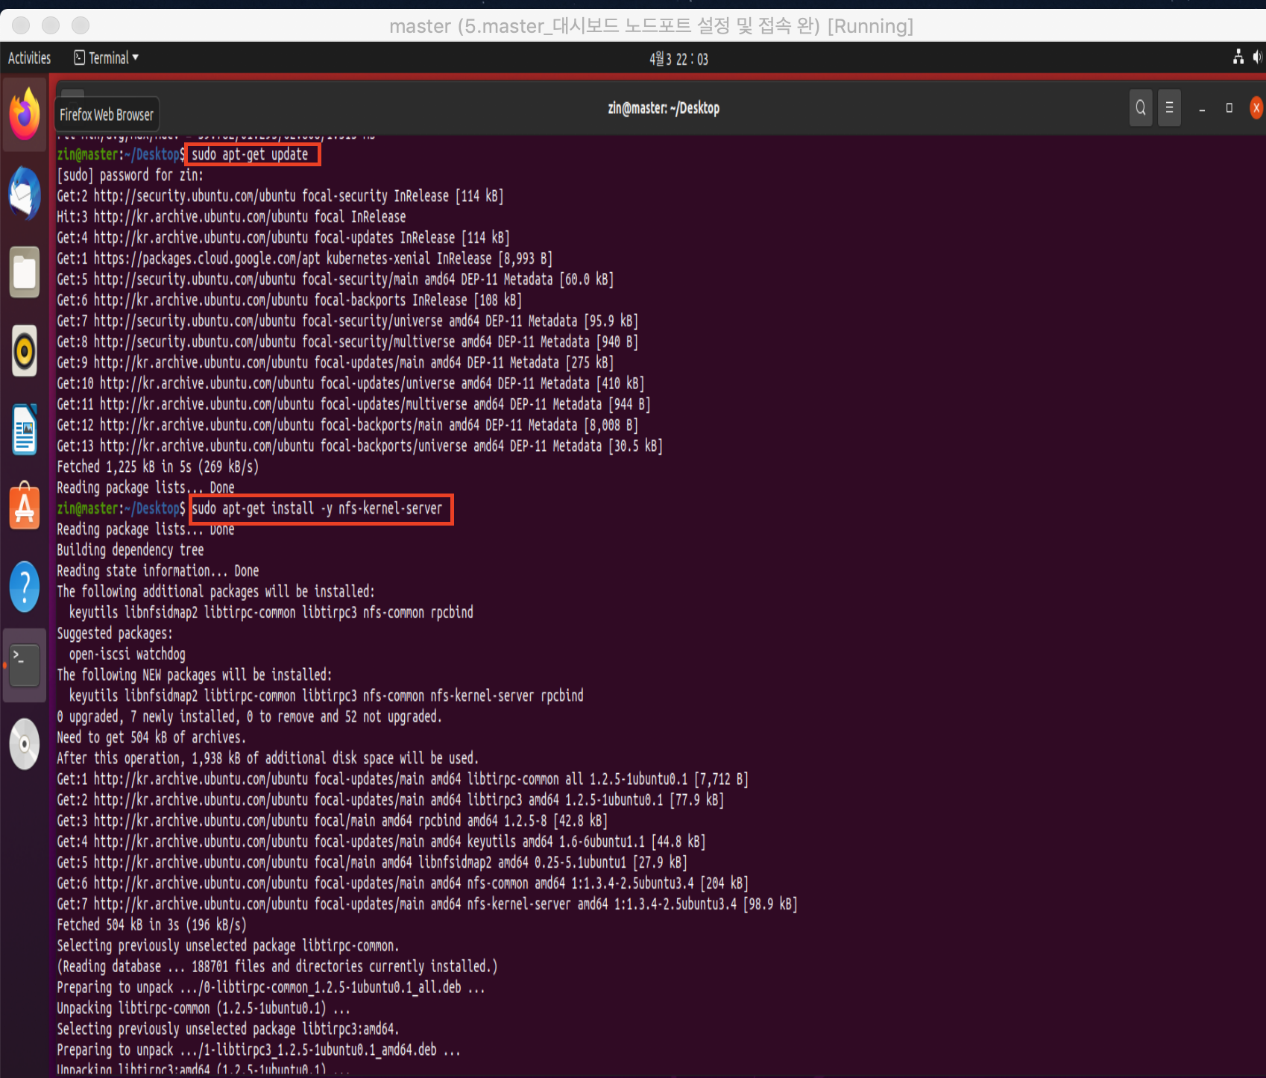
Task: Open the network status icon in top bar
Action: pyautogui.click(x=1238, y=57)
